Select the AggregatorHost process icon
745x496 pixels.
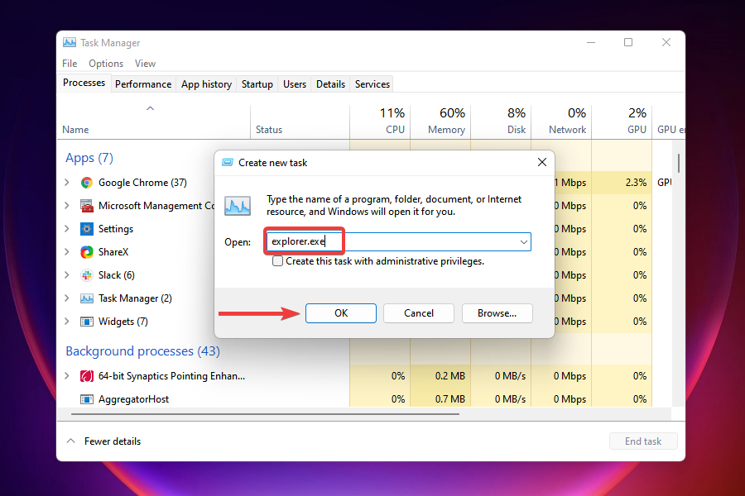[86, 398]
